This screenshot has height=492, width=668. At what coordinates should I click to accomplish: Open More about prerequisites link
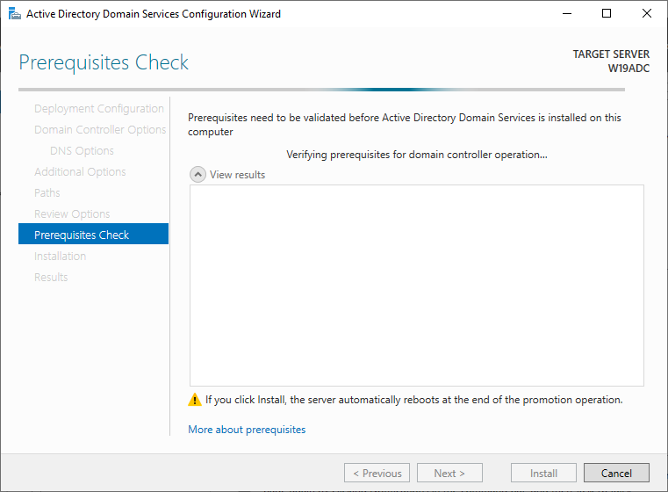tap(247, 430)
